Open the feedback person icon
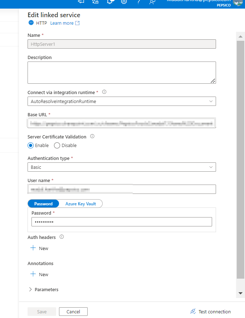 pyautogui.click(x=152, y=2)
